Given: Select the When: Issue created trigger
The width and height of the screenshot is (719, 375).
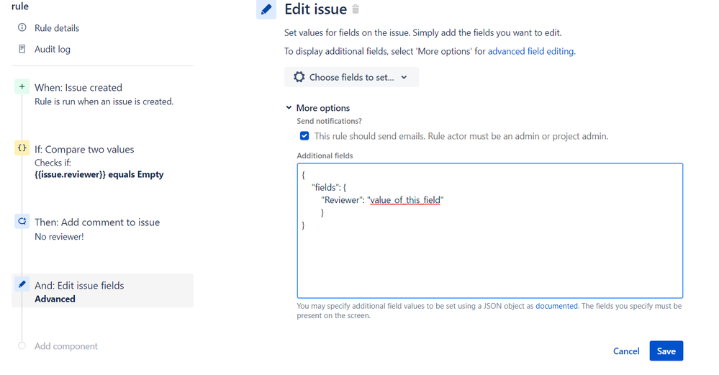Looking at the screenshot, I should point(78,88).
